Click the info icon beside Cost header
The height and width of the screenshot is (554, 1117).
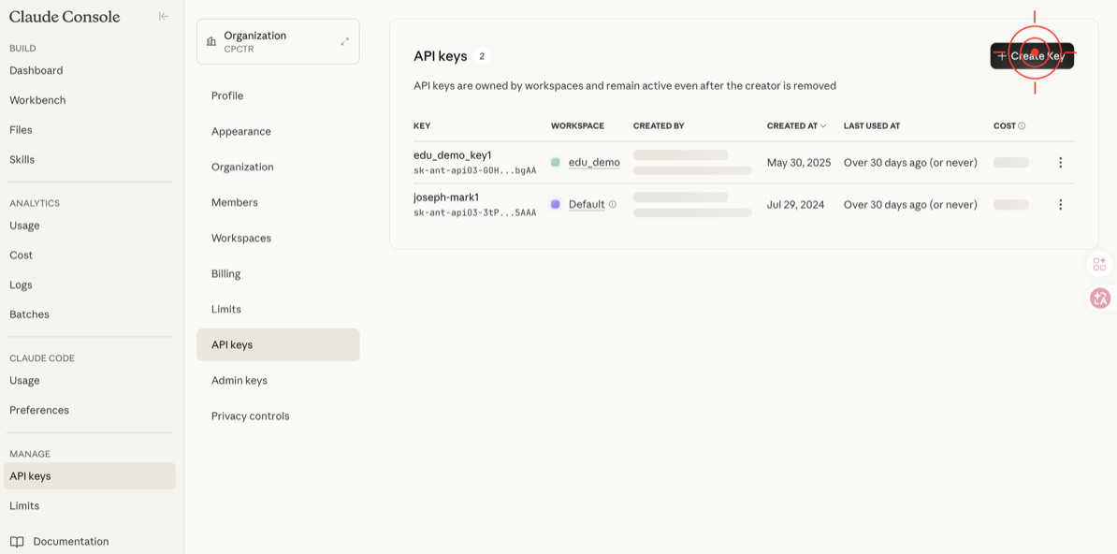[1022, 126]
